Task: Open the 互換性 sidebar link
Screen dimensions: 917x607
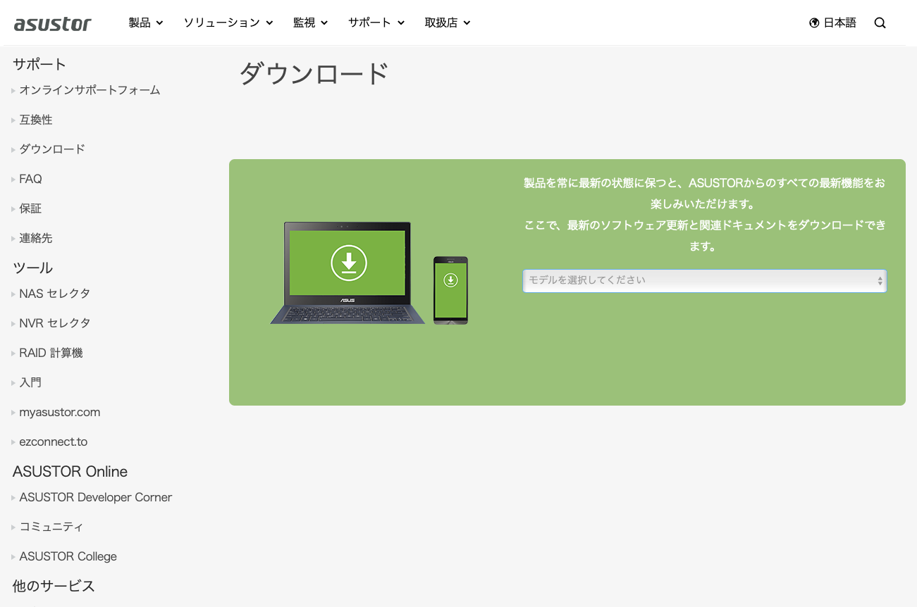Action: pos(36,120)
